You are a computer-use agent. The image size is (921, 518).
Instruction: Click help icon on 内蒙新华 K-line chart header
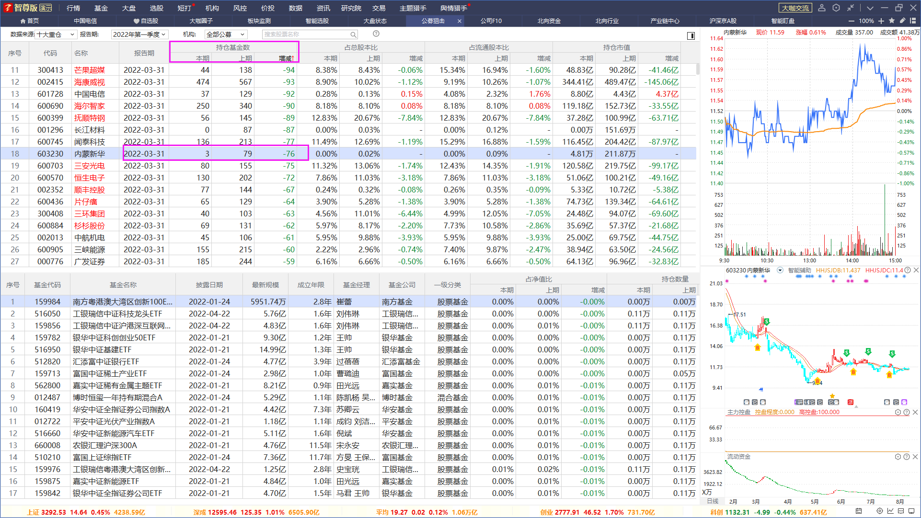click(x=908, y=270)
